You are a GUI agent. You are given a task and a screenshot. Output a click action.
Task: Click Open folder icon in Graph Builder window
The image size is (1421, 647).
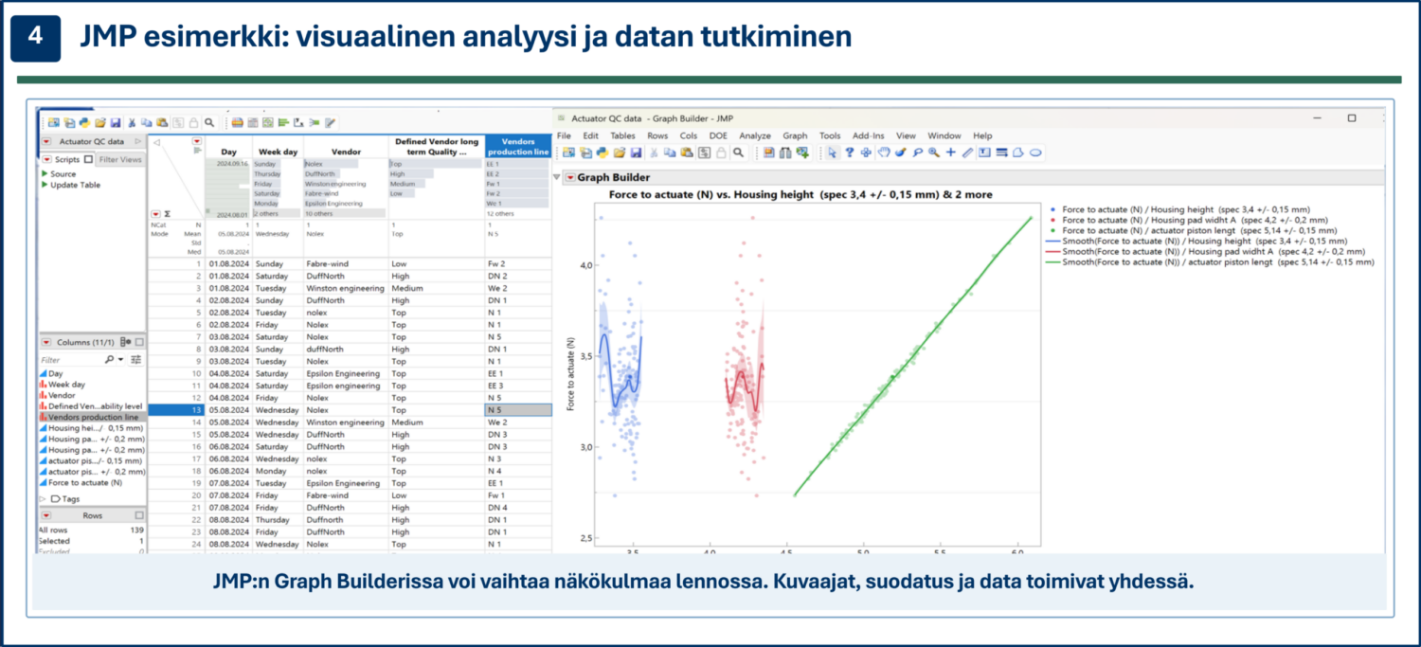(x=620, y=152)
